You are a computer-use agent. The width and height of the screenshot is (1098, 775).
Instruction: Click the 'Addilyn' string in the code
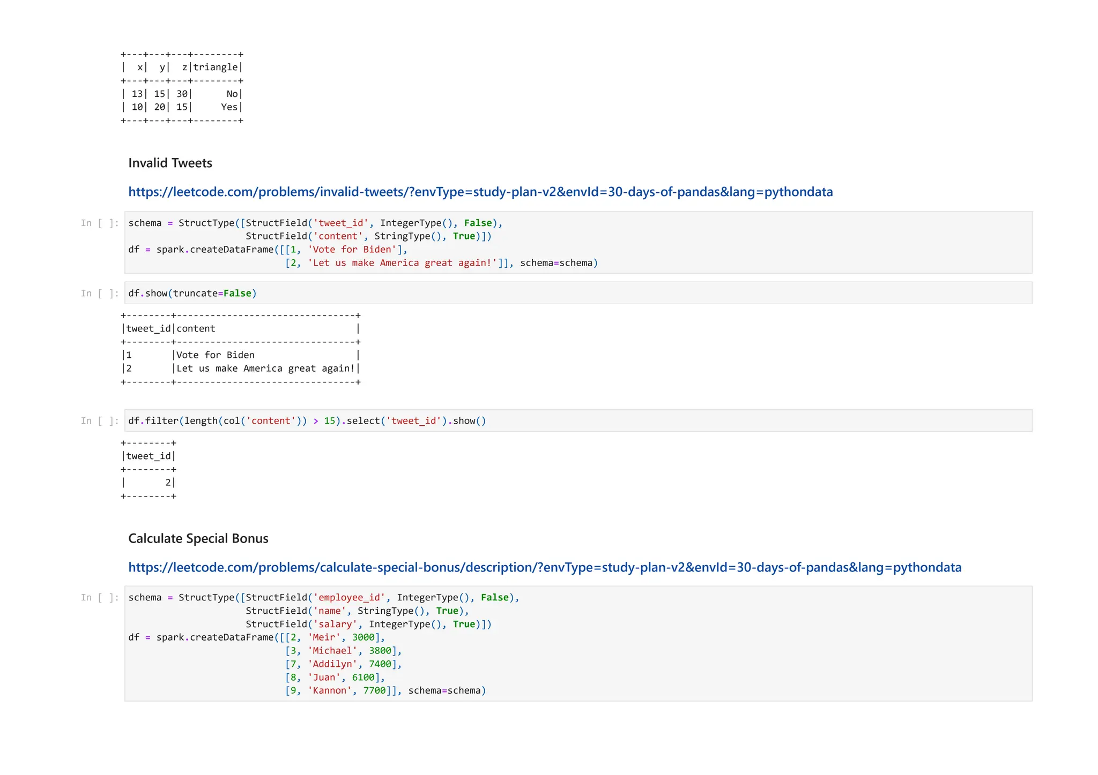click(x=332, y=664)
